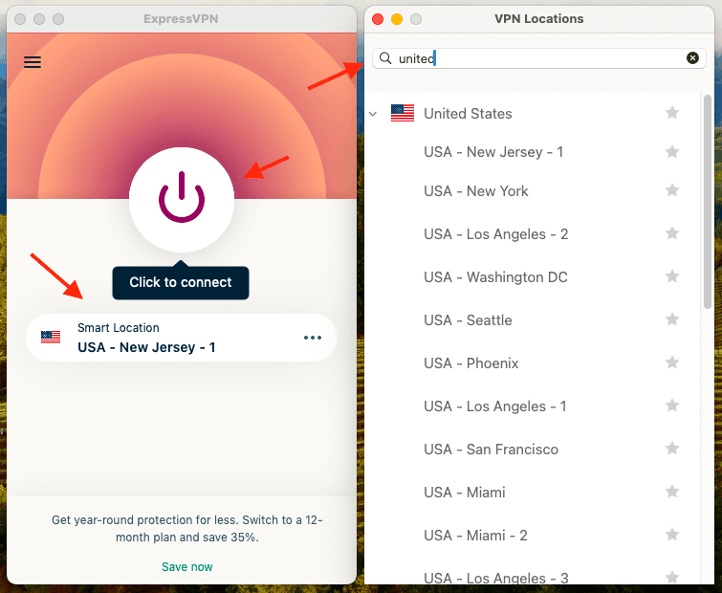Favorite the United States group star
This screenshot has height=593, width=722.
(672, 112)
